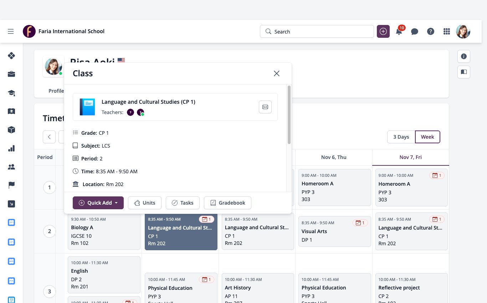Click the Period 1 circle
487x303 pixels.
[50, 188]
